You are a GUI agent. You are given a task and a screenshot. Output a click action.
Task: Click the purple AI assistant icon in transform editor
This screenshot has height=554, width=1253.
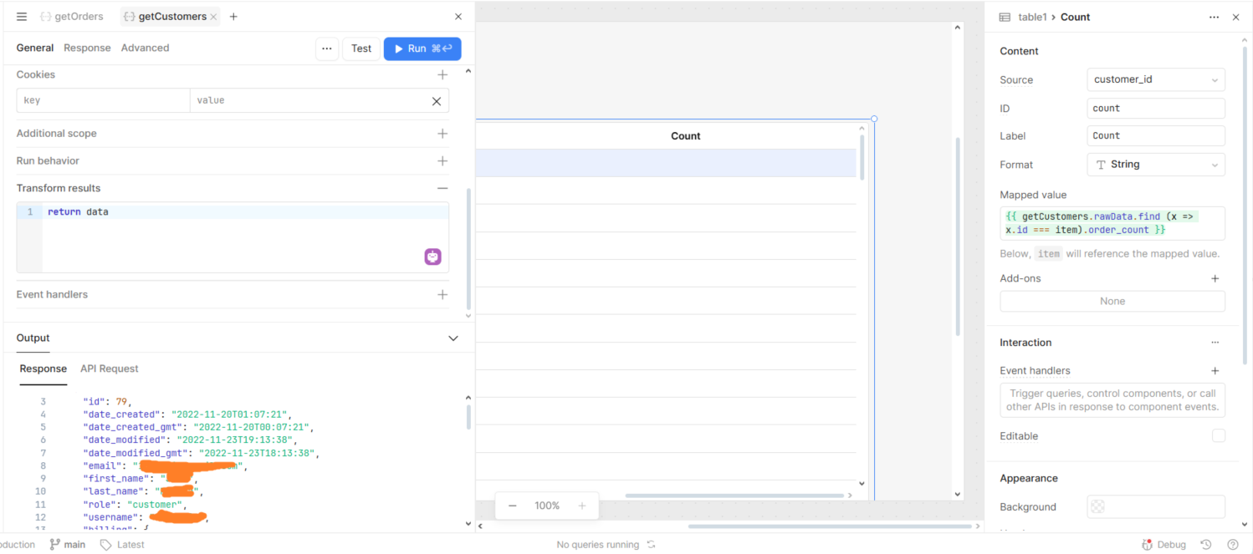(432, 257)
